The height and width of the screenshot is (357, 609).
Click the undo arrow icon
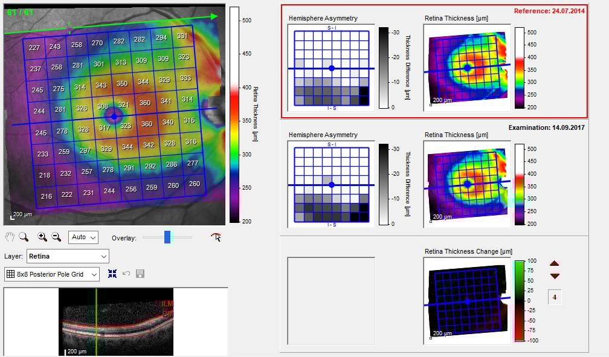pyautogui.click(x=126, y=274)
